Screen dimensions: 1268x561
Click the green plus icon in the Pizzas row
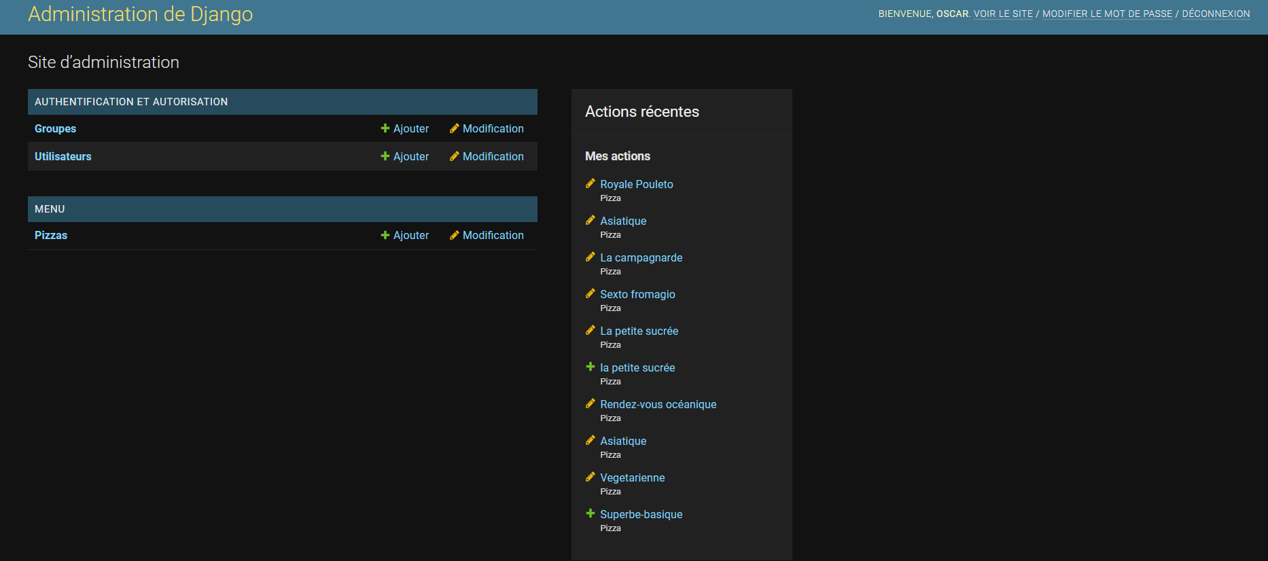385,235
